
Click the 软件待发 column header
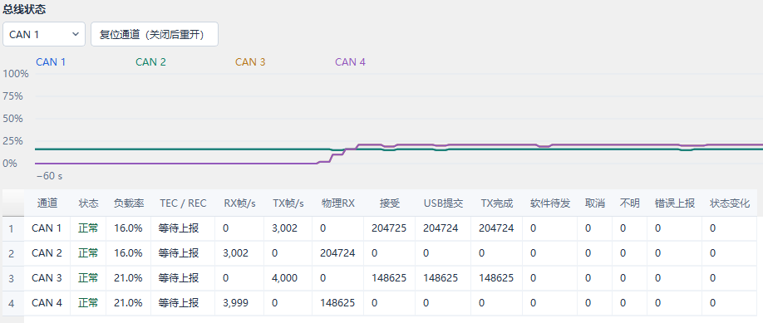click(x=550, y=203)
